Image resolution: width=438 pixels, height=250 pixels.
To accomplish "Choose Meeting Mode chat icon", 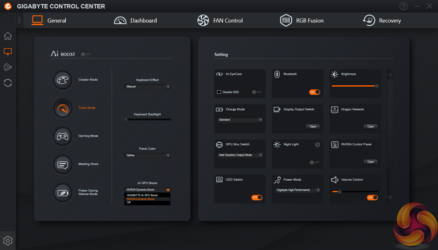I will point(63,164).
